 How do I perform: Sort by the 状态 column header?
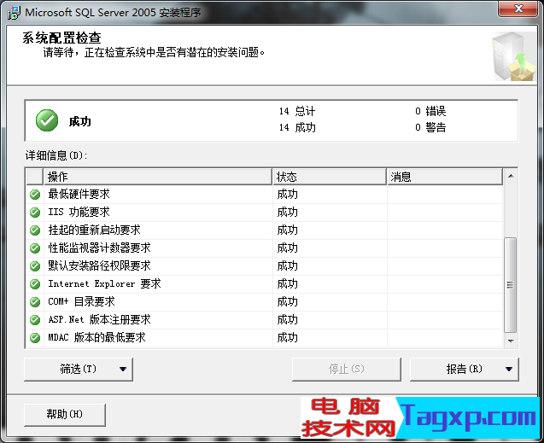(x=330, y=177)
